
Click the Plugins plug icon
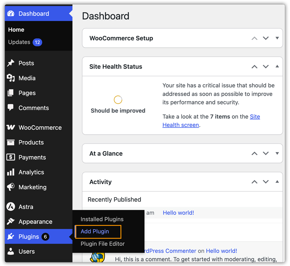(x=11, y=236)
